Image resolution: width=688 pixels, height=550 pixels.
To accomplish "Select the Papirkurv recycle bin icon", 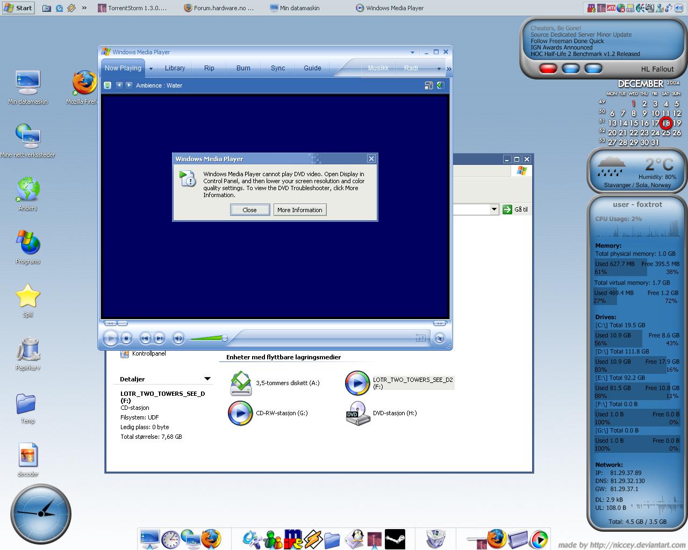I will [28, 353].
